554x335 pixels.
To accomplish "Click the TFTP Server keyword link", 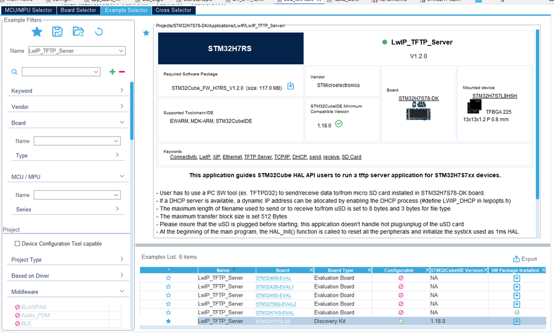I will tap(258, 157).
